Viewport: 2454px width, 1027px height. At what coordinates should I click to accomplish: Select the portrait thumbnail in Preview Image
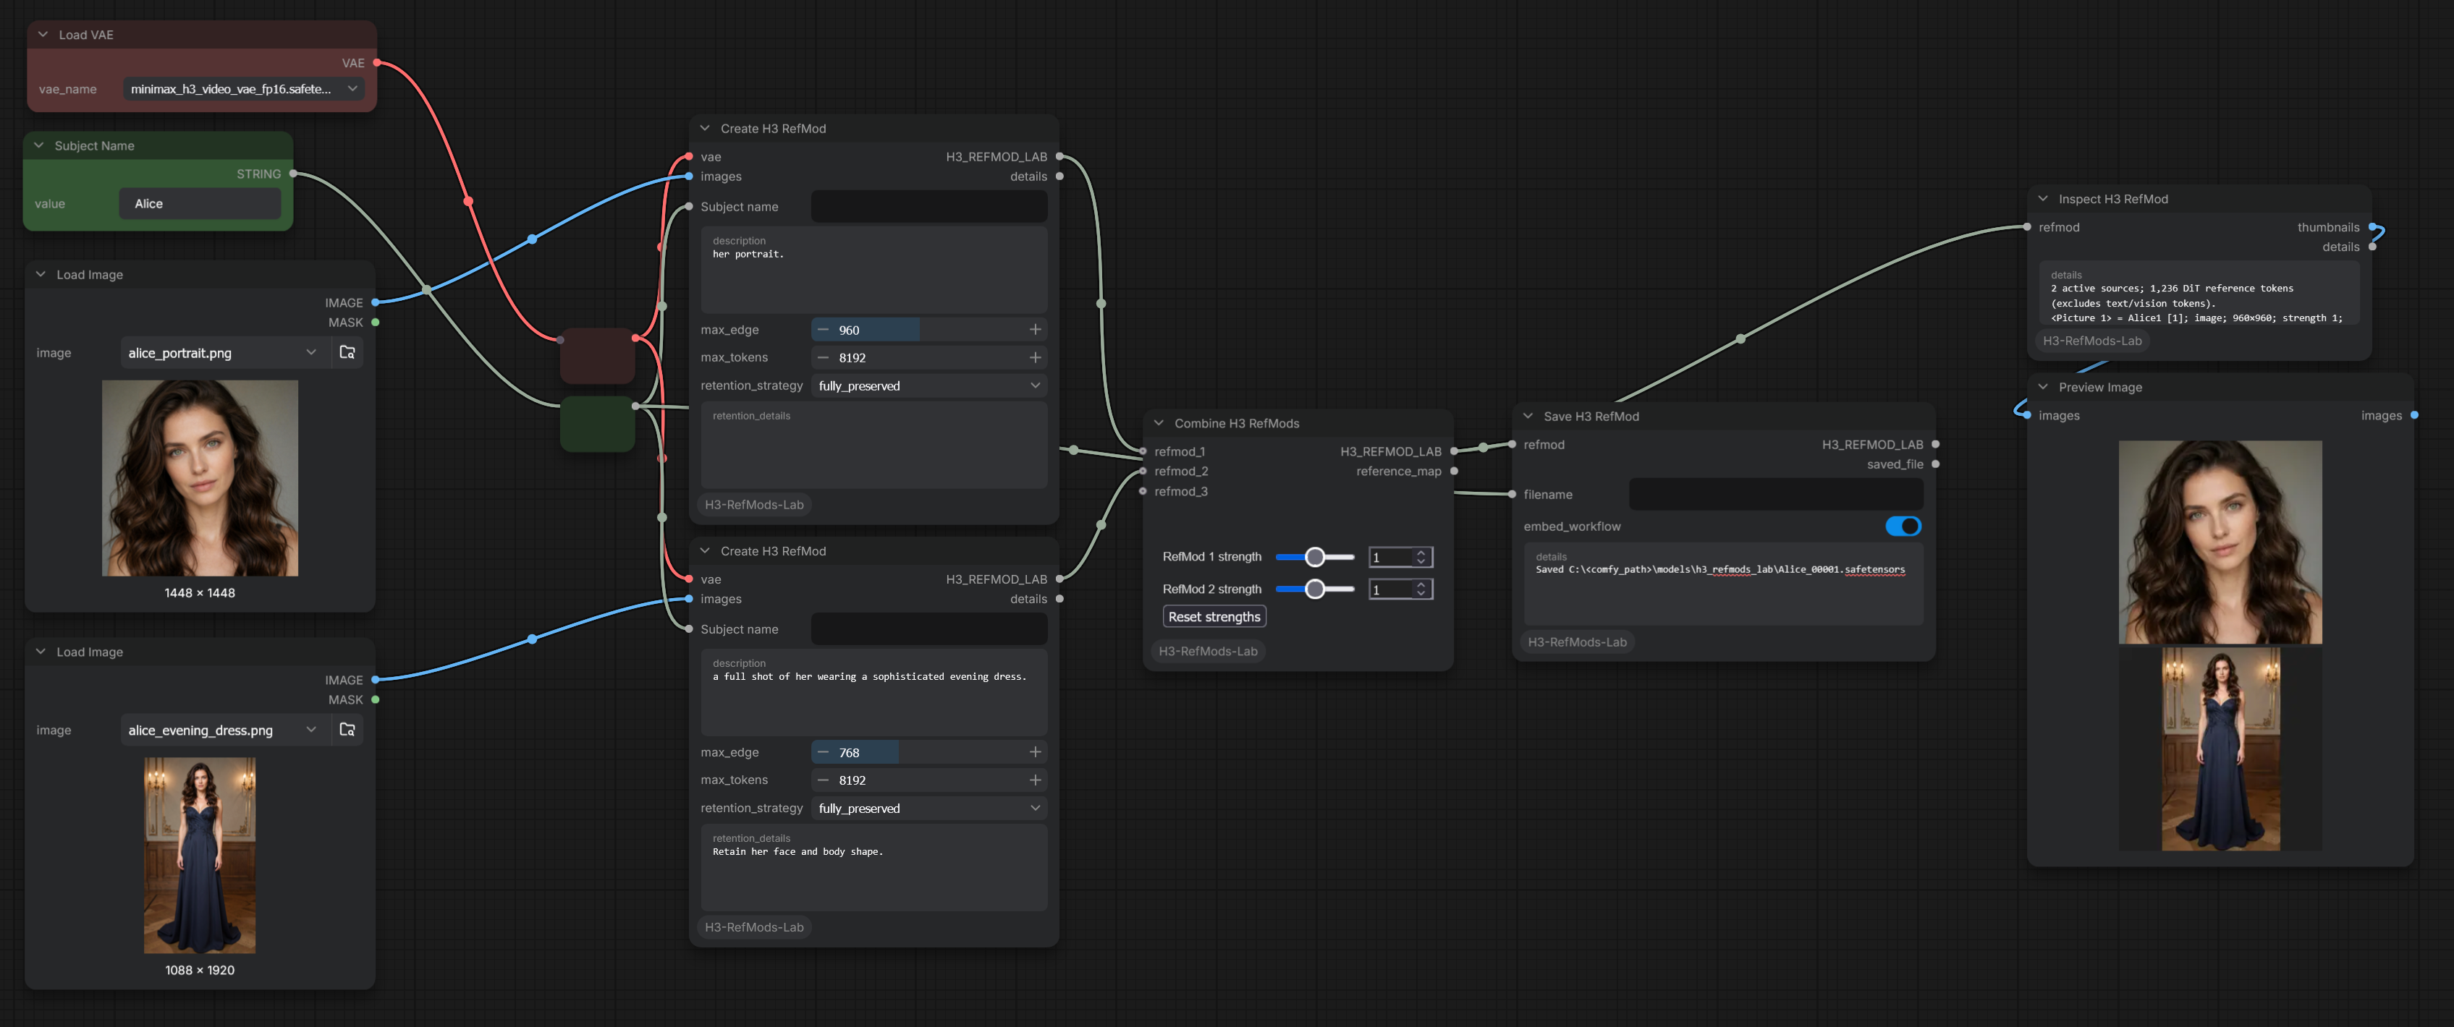2220,542
